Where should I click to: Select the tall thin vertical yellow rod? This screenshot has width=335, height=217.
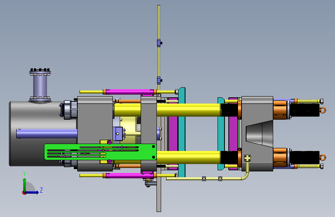tap(159, 47)
